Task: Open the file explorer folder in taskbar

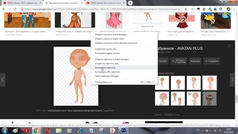Action: coord(58,131)
